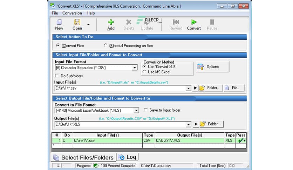Browse input with the File.. button
The image size is (293, 170).
click(x=234, y=88)
